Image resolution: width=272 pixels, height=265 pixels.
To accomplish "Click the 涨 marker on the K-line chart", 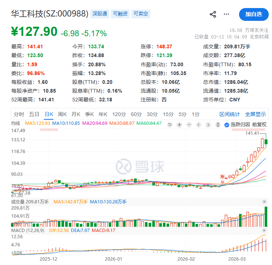I will (222, 176).
